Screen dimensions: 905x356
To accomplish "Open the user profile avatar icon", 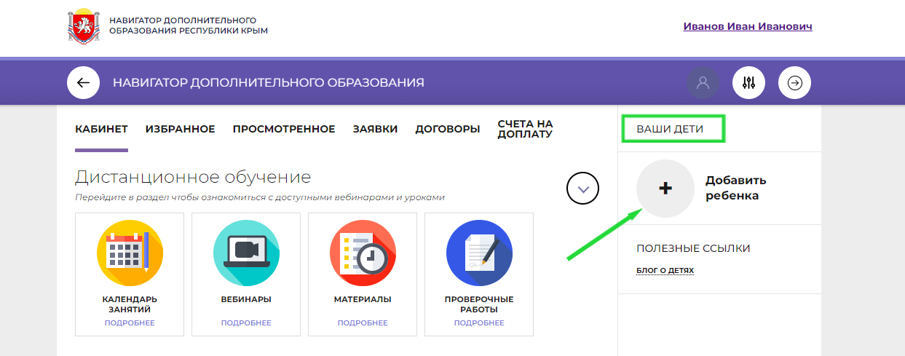I will coord(703,83).
